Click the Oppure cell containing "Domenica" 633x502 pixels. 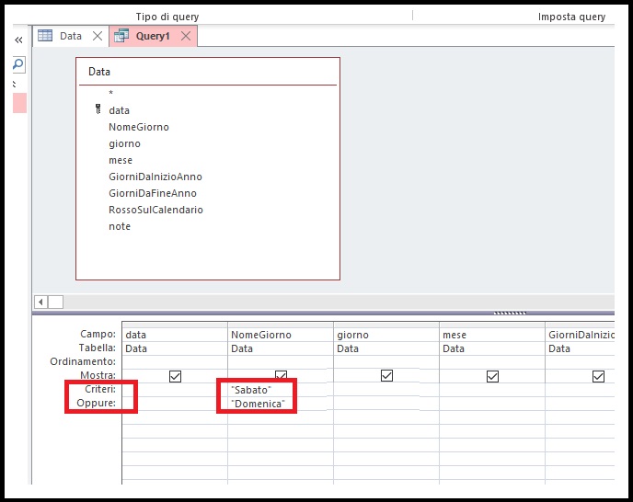tap(281, 403)
